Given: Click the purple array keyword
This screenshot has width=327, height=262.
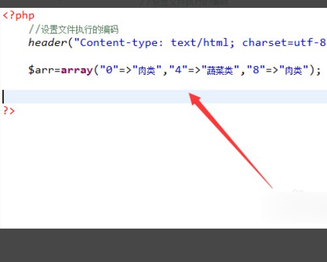Looking at the screenshot, I should pos(77,71).
